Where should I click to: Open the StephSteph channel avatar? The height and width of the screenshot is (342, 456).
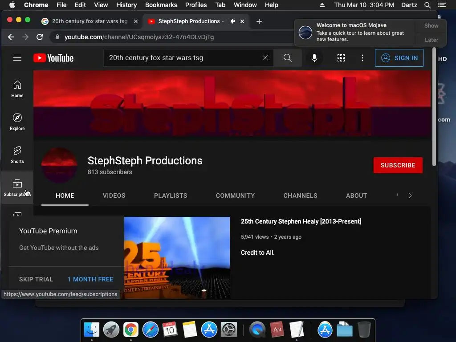coord(59,165)
